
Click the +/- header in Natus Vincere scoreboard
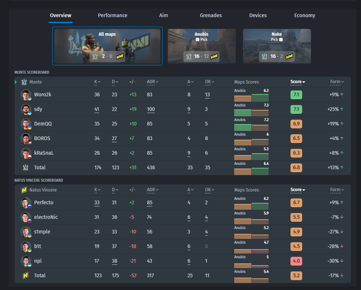pyautogui.click(x=132, y=190)
